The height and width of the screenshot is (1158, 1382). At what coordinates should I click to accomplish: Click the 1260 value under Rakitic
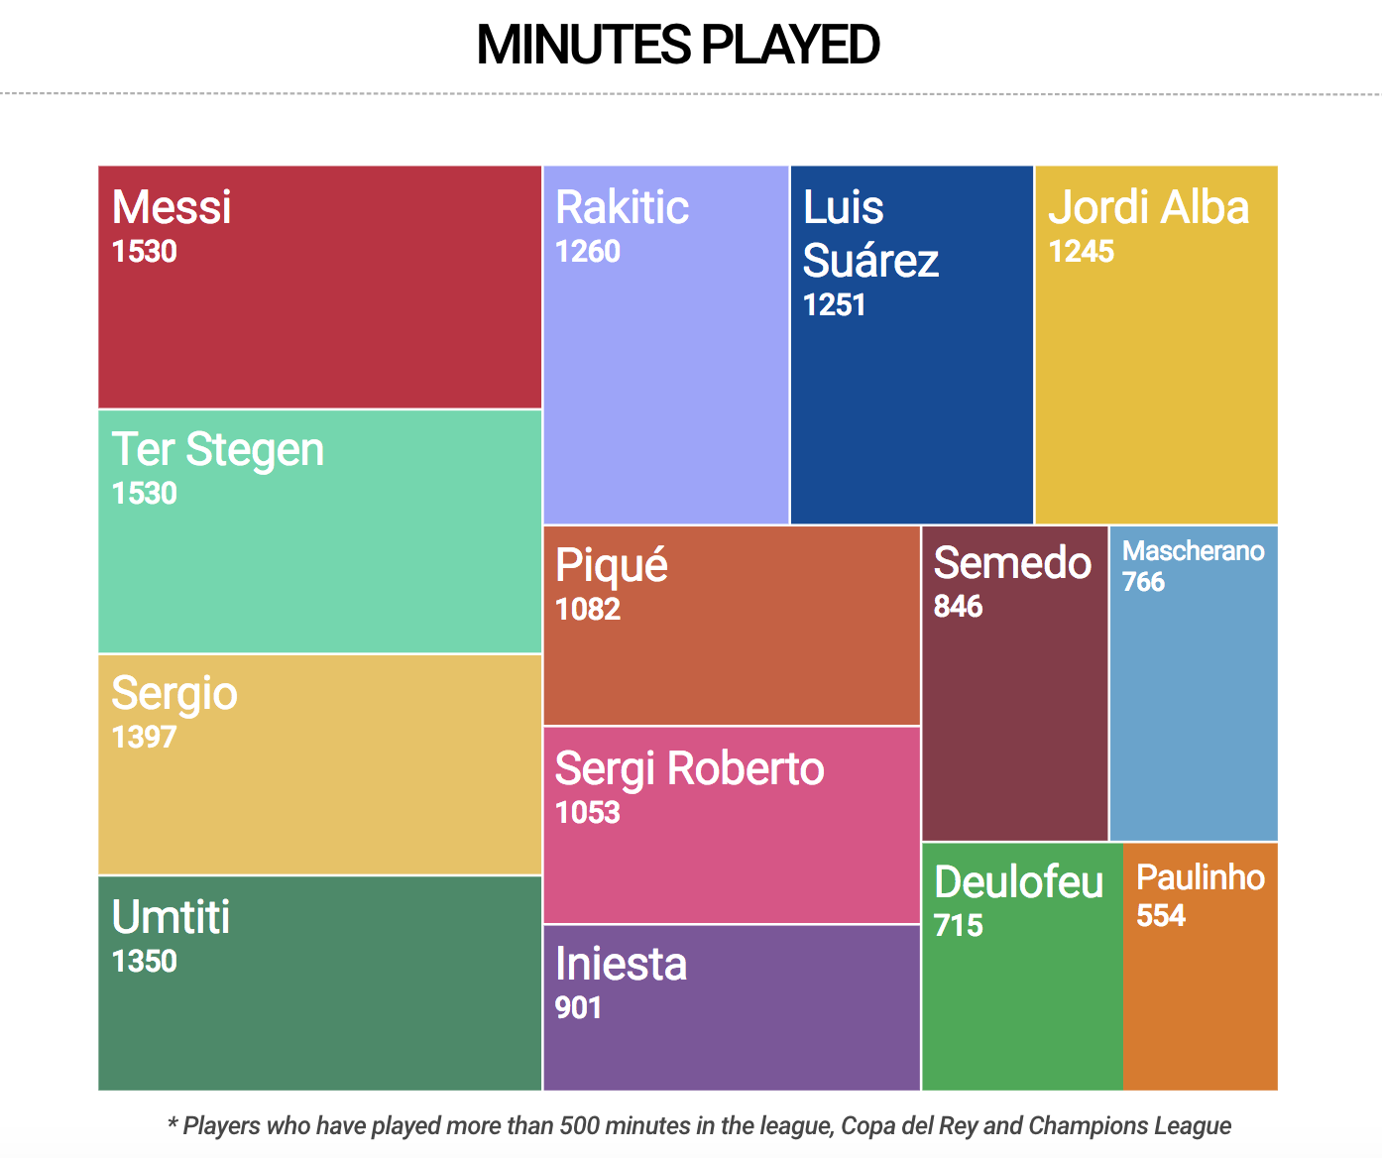[x=588, y=252]
